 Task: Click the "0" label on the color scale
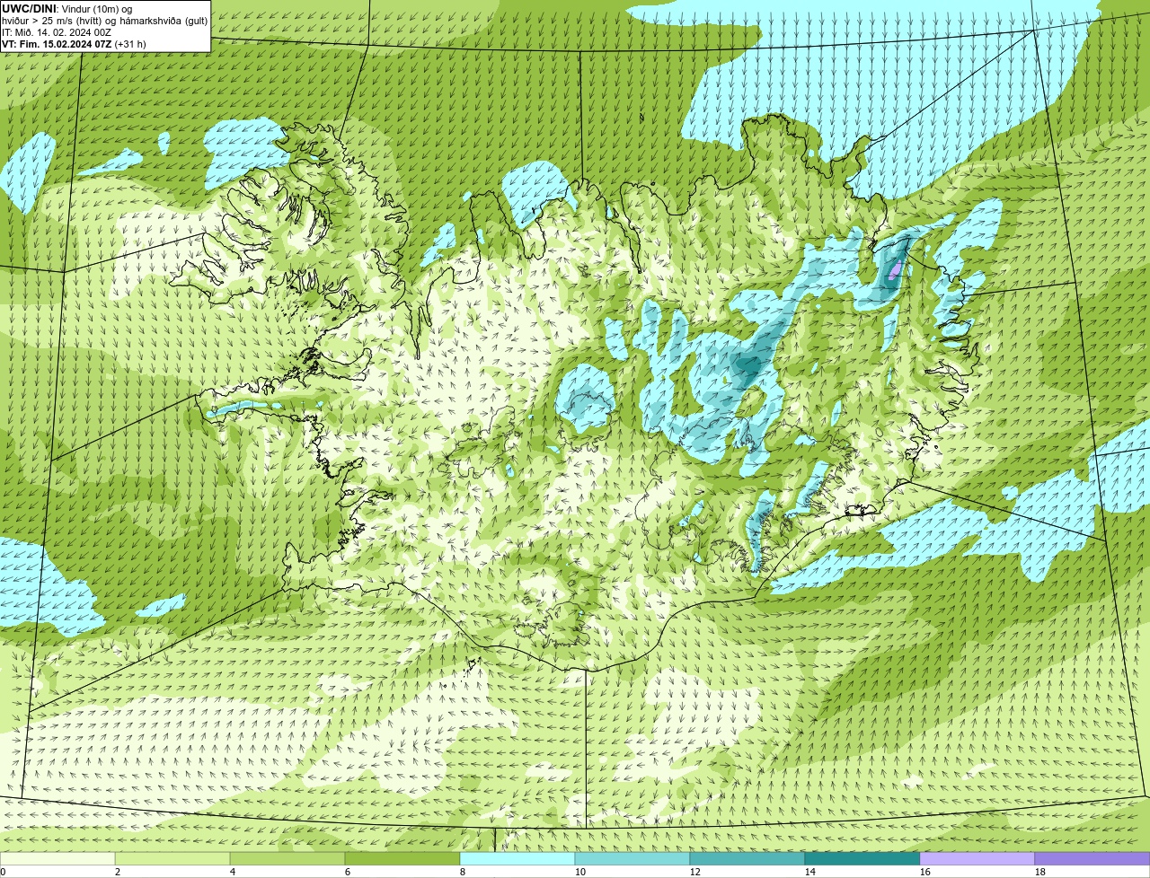[3, 872]
